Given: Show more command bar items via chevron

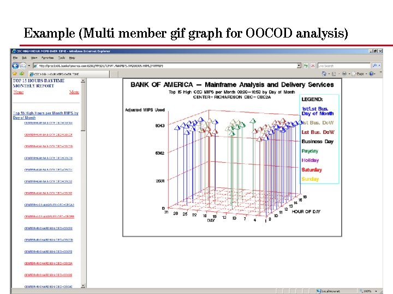Looking at the screenshot, I should pos(380,72).
